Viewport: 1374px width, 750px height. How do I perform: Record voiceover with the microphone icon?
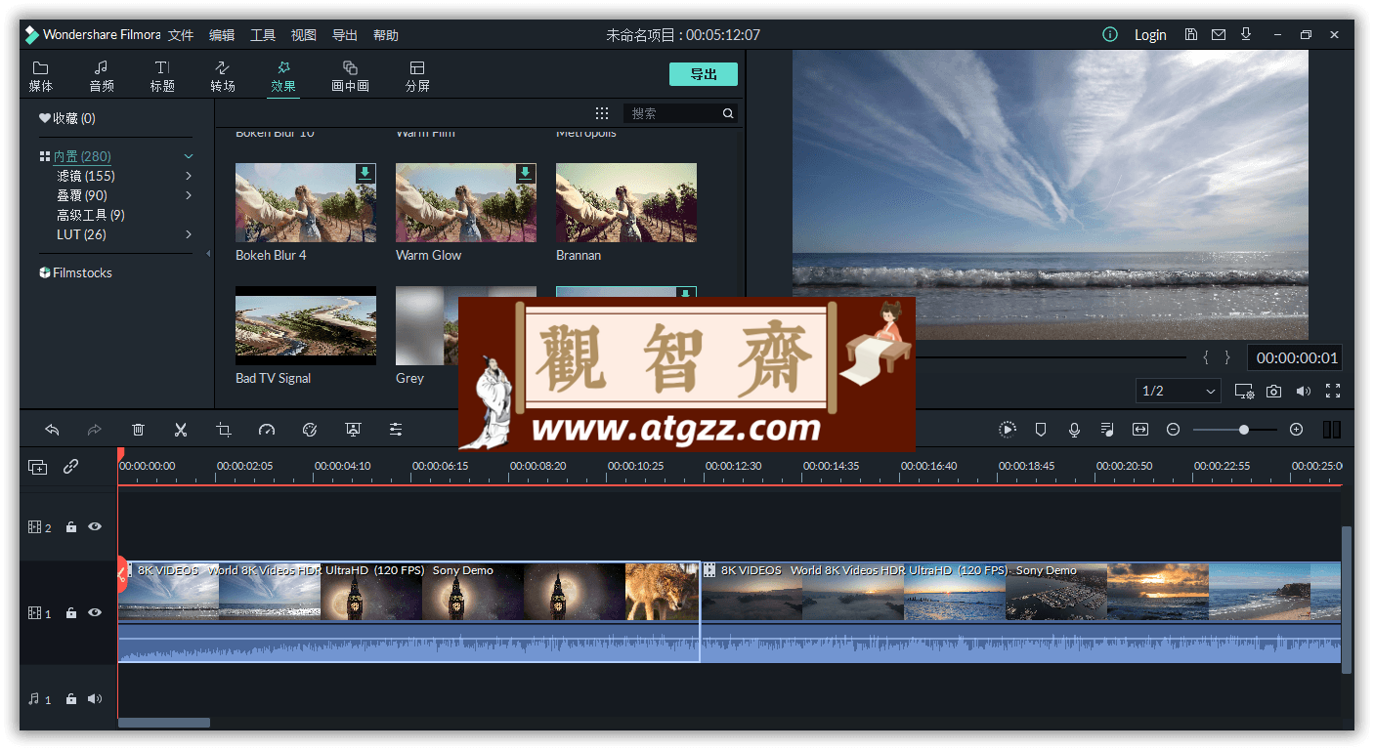tap(1074, 430)
